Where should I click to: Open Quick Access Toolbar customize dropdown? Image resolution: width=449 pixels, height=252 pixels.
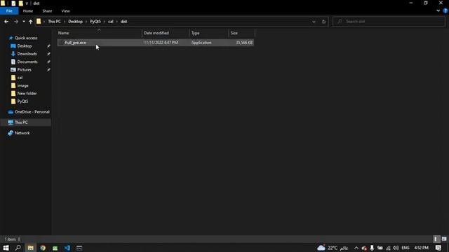(27, 3)
